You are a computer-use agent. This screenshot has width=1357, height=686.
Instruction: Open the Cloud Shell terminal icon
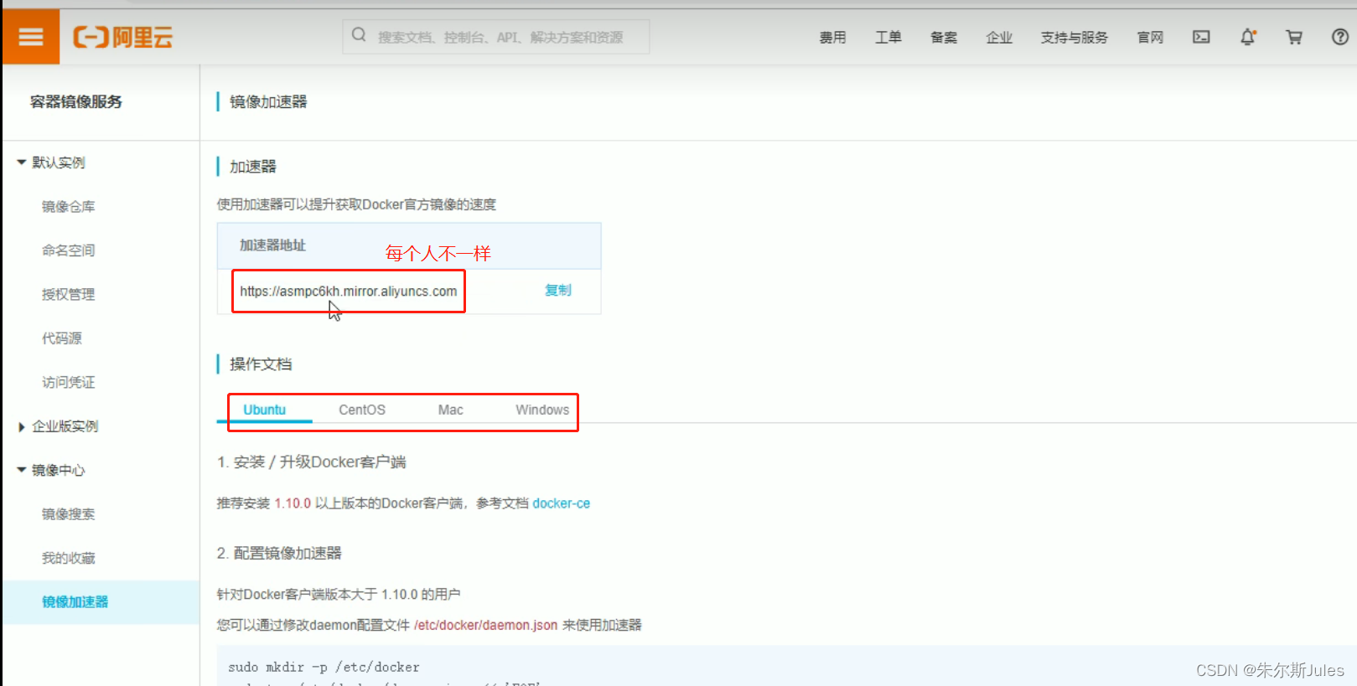1201,37
